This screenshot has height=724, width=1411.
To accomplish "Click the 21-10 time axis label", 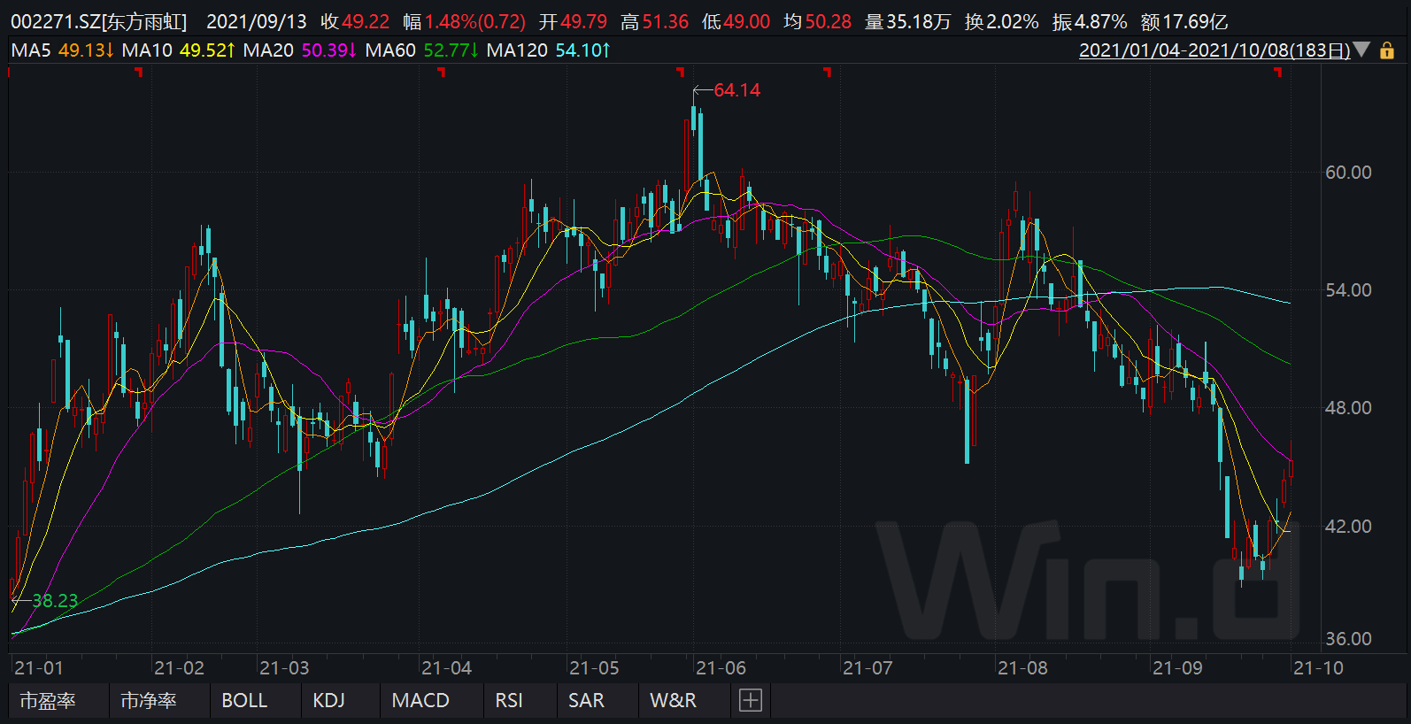I will 1318,668.
